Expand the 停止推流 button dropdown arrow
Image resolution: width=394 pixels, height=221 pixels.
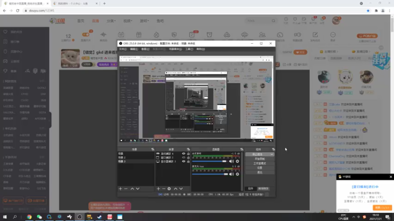pyautogui.click(x=272, y=154)
